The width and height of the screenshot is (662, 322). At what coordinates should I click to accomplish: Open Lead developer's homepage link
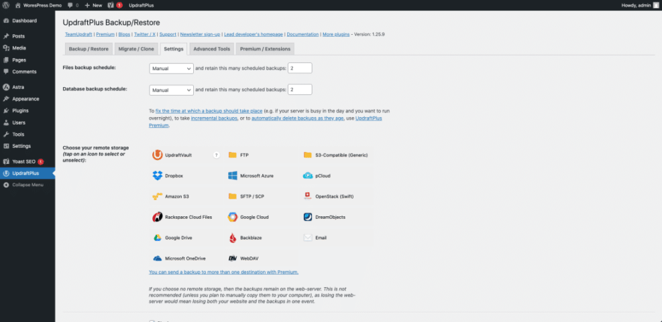coord(254,35)
